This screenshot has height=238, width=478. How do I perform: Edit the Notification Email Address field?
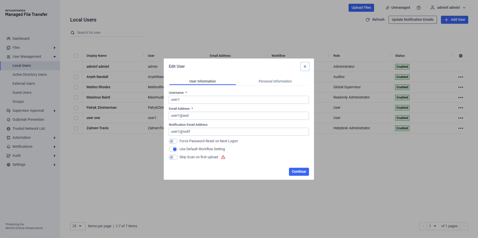pos(239,131)
